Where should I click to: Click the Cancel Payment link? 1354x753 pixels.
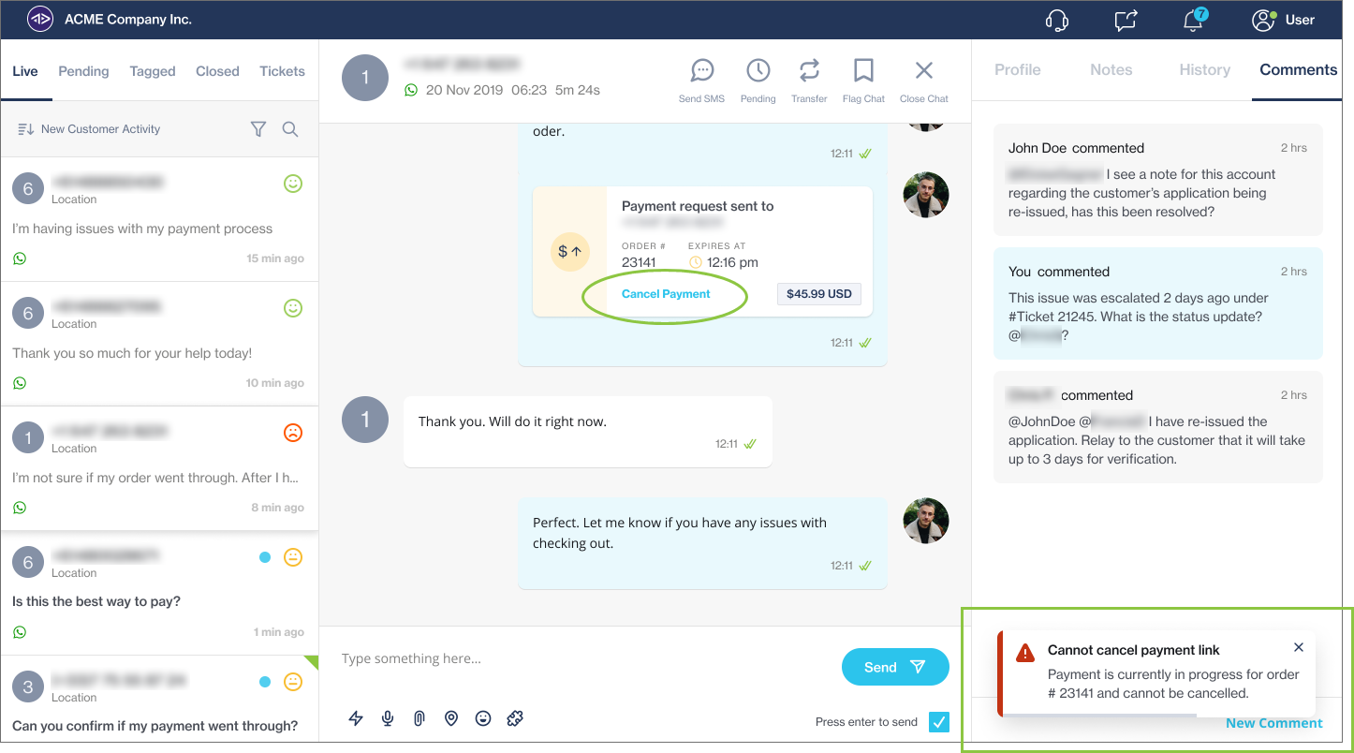[x=666, y=294]
